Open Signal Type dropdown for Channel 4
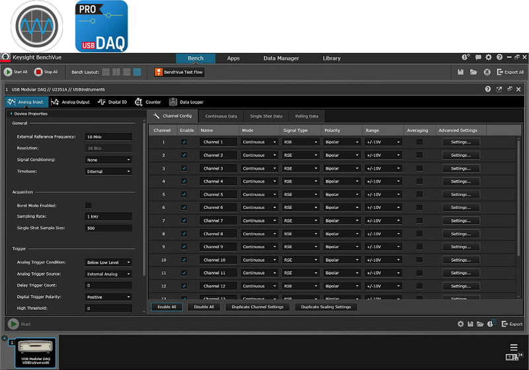This screenshot has width=529, height=370. pos(301,181)
